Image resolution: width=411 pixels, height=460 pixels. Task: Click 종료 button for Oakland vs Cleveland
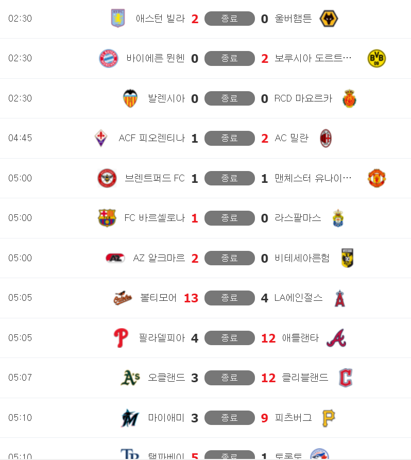coord(229,378)
